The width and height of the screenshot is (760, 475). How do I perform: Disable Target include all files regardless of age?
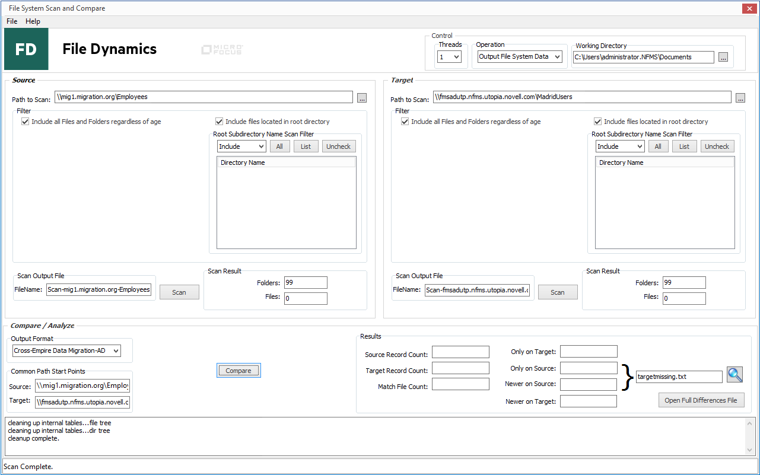click(404, 122)
